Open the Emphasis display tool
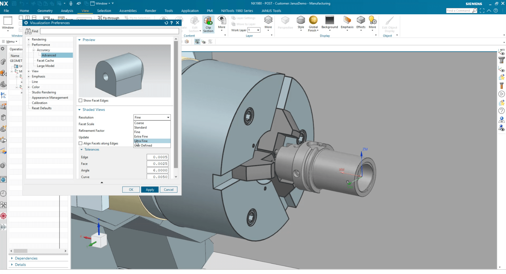 pos(347,23)
